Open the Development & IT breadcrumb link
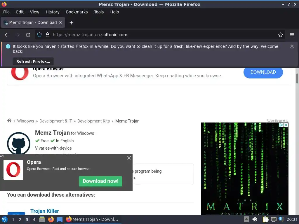The image size is (299, 224). click(56, 121)
